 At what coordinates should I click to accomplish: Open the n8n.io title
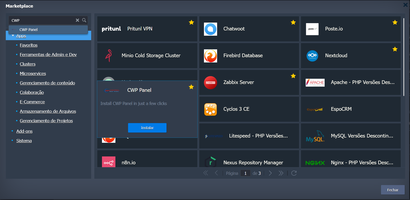point(129,163)
